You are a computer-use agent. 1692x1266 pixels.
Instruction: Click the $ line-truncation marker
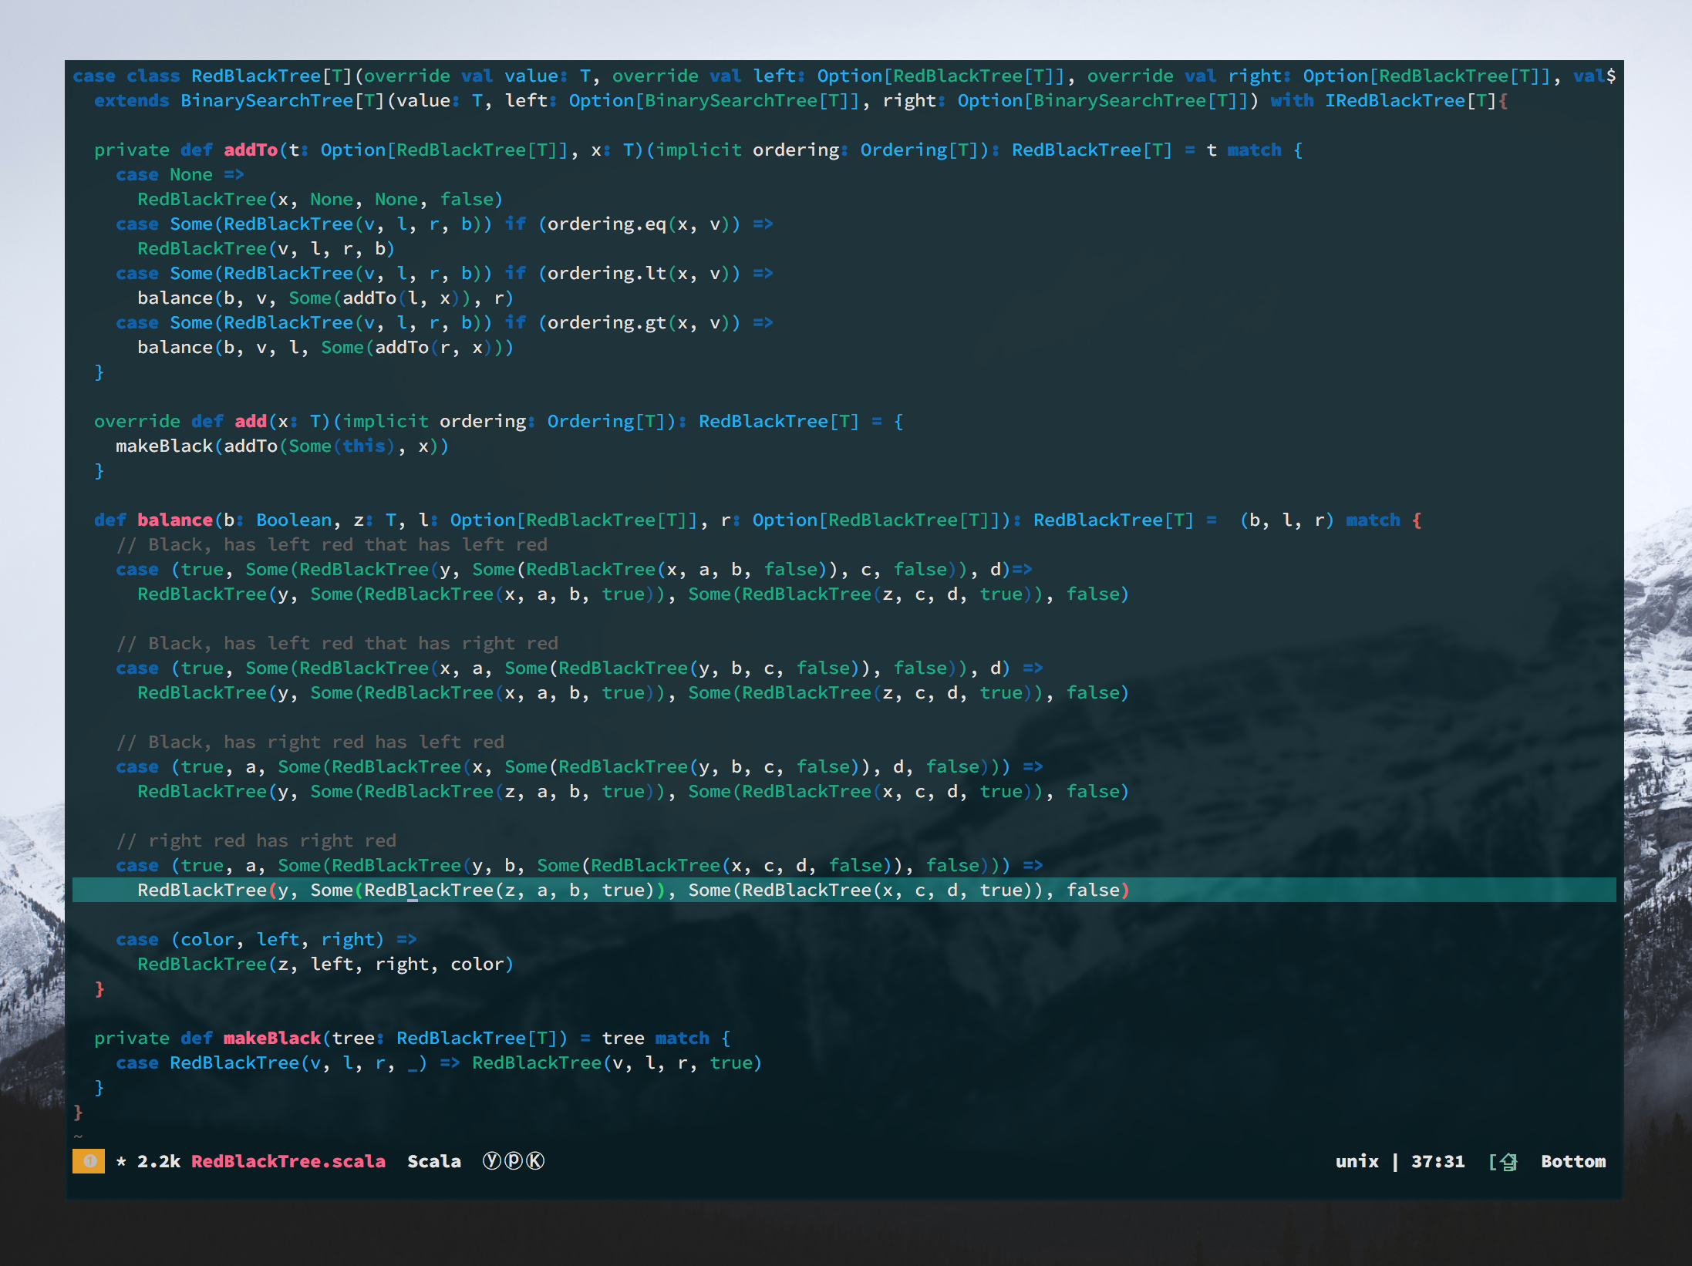1610,76
